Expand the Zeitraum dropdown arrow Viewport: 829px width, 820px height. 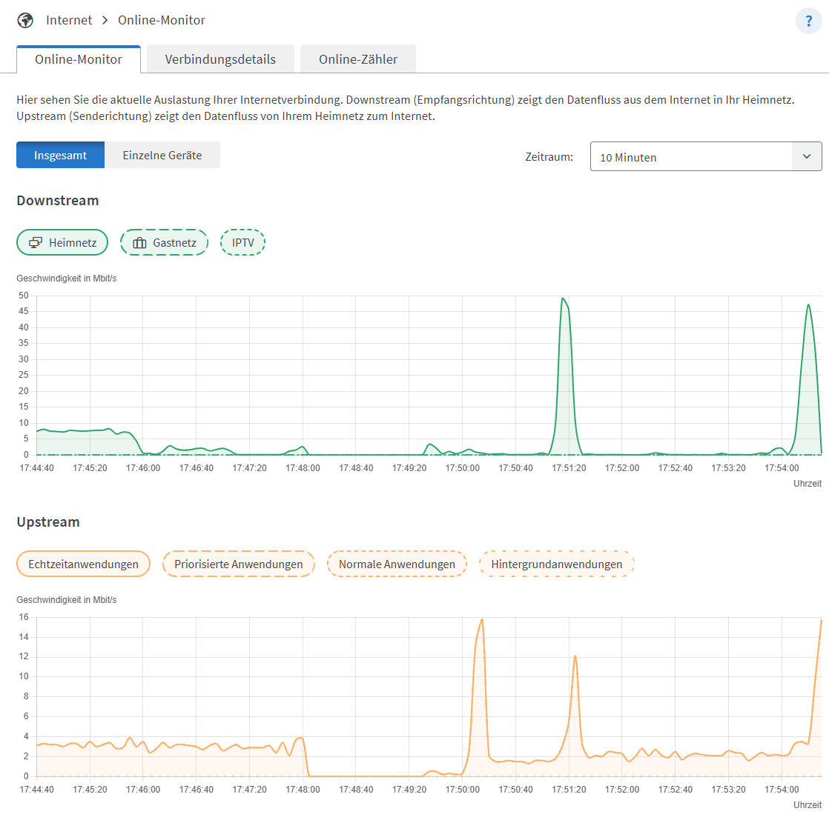807,156
